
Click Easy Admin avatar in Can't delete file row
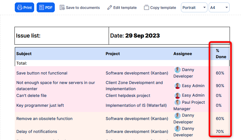click(178, 95)
